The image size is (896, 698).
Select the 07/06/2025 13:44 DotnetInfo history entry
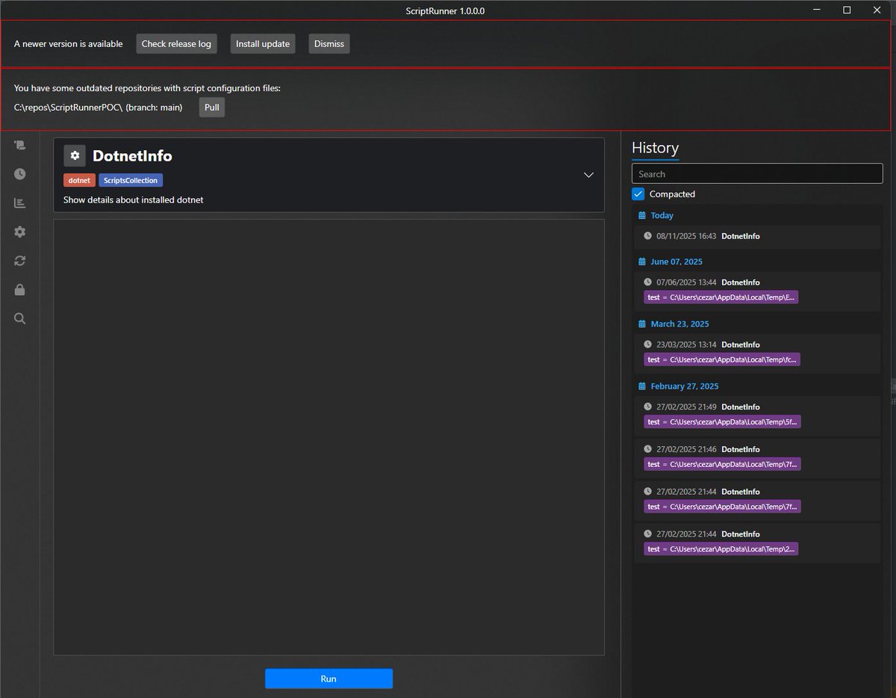click(757, 291)
